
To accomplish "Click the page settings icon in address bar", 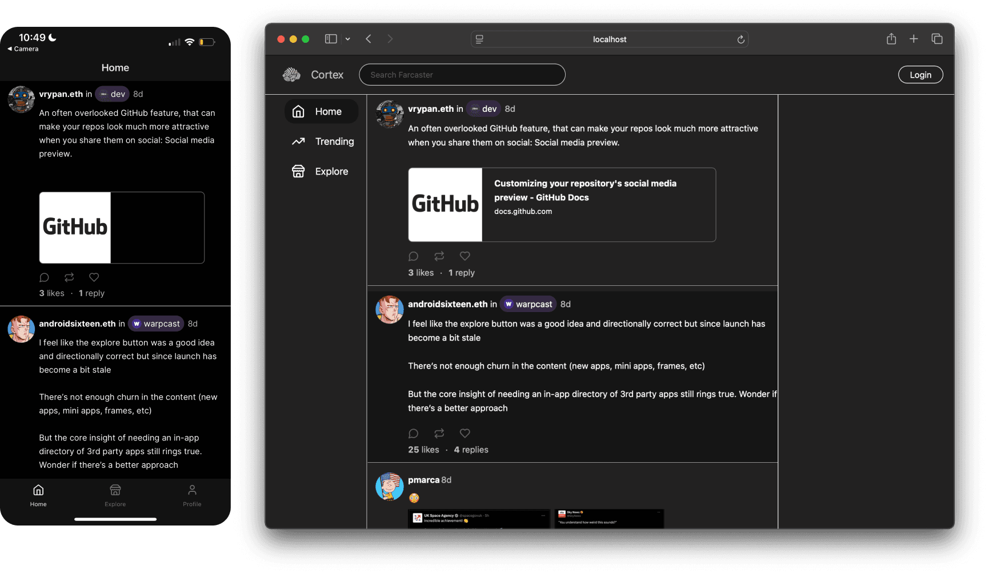I will (x=479, y=39).
